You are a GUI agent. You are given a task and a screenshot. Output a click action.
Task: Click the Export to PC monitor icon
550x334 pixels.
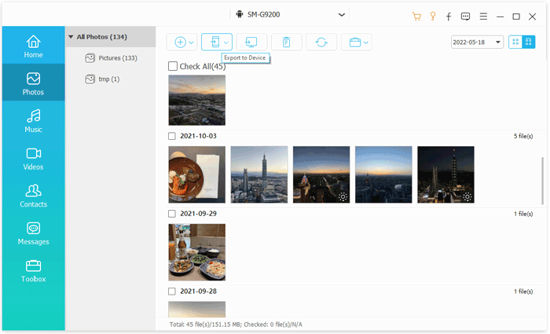click(x=251, y=42)
